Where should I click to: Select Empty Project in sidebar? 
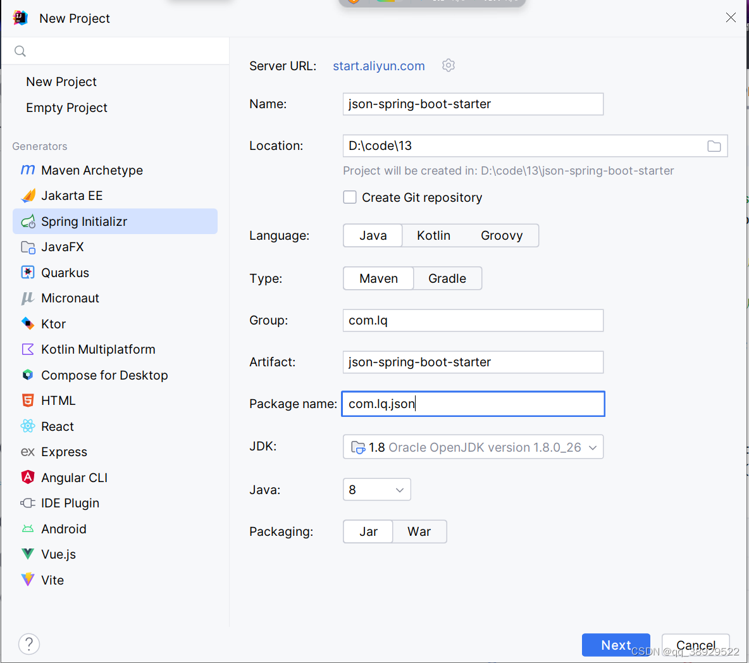click(x=66, y=108)
